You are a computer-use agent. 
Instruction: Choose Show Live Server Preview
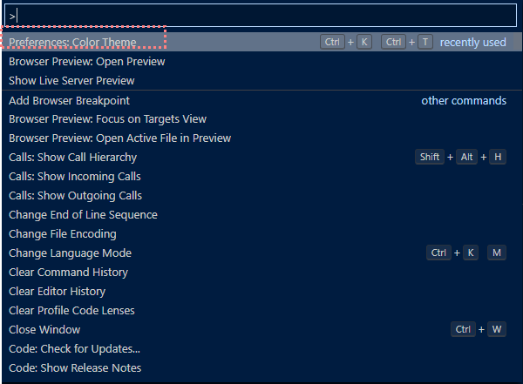click(261, 80)
